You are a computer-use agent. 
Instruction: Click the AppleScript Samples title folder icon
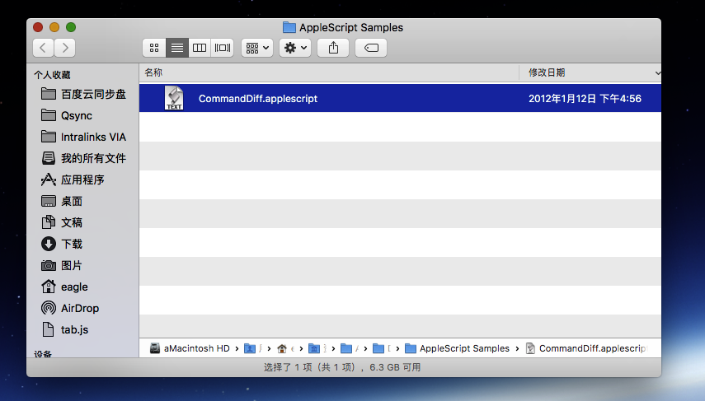[289, 27]
